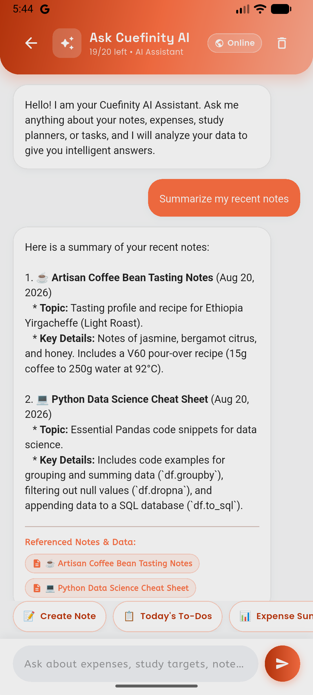This screenshot has width=313, height=695.
Task: Send message with the paper plane button
Action: pos(282,663)
